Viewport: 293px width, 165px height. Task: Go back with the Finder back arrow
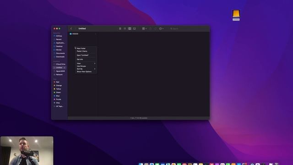coord(71,28)
